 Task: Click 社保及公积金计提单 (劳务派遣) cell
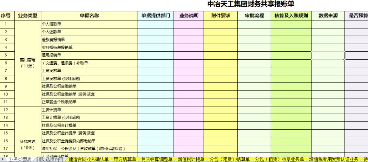click(x=89, y=133)
